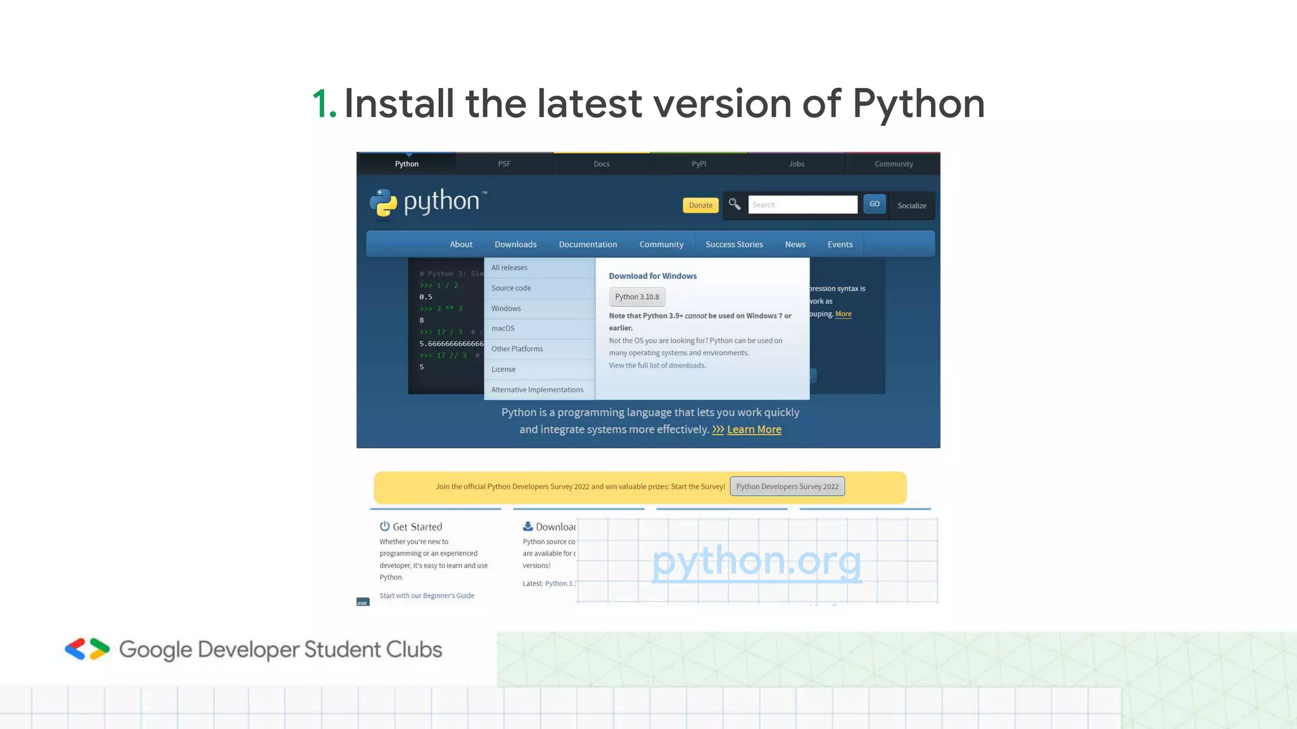The height and width of the screenshot is (729, 1297).
Task: Switch to the Docs top tab
Action: (x=601, y=164)
